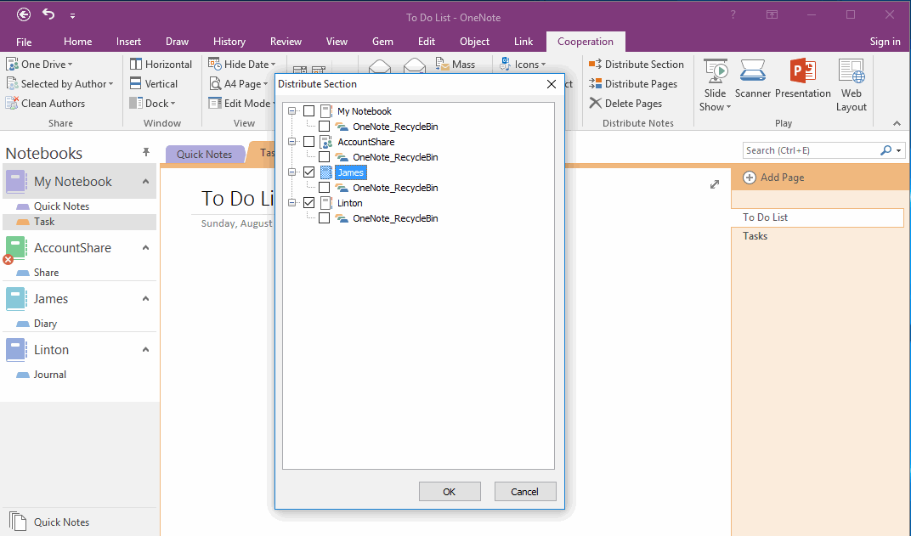This screenshot has height=536, width=911.
Task: Click Cancel in Distribute Section dialog
Action: pos(524,492)
